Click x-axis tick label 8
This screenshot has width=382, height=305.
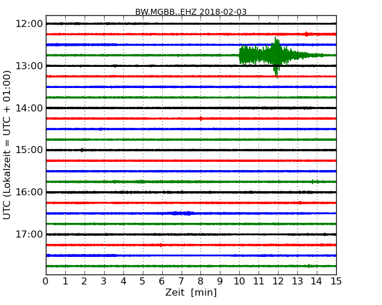(x=200, y=282)
